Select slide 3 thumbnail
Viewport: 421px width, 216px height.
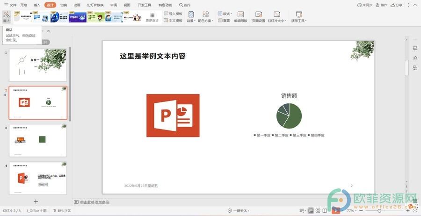coord(38,140)
